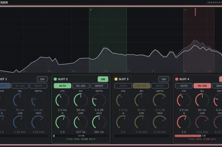
Task: Click the Slot 2 low value 337 Hz
Action: 81,132
